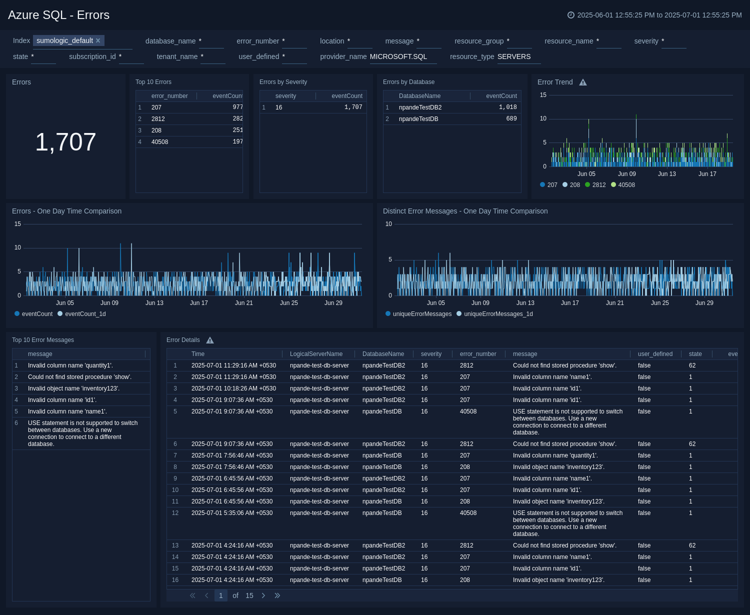Select error number 207 row in Top 10 Errors

(189, 107)
